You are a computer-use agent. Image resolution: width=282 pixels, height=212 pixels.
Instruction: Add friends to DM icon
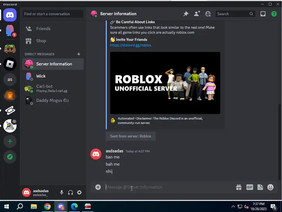[x=197, y=14]
